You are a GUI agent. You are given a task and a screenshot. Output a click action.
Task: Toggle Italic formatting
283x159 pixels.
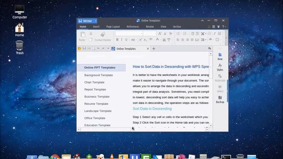122,40
